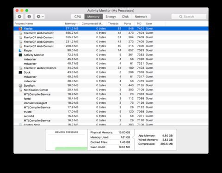
Task: Sort by Threads column header
Action: [113, 24]
